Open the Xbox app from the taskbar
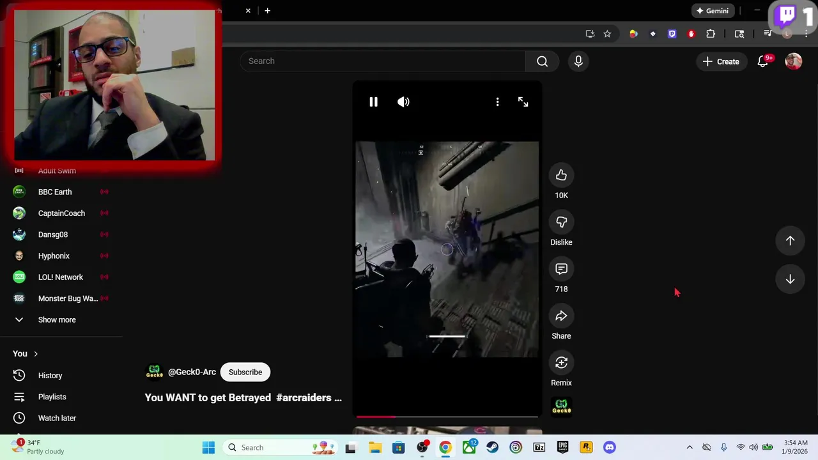This screenshot has height=460, width=818. pos(469,447)
